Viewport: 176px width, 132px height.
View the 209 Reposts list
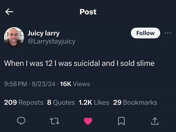pyautogui.click(x=24, y=102)
